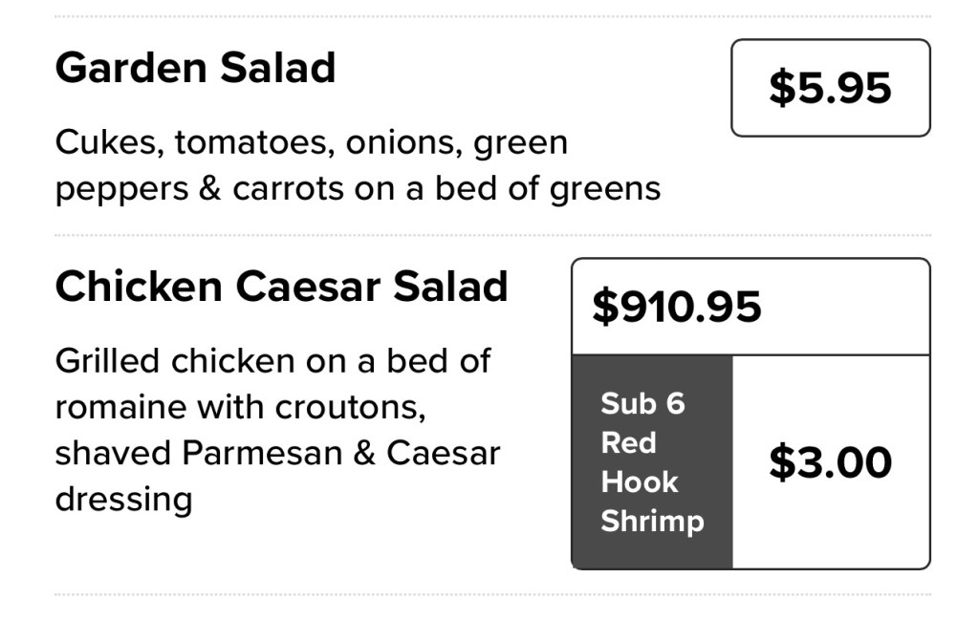
Task: Choose the $3.00 shrimp substitution price
Action: tap(830, 462)
